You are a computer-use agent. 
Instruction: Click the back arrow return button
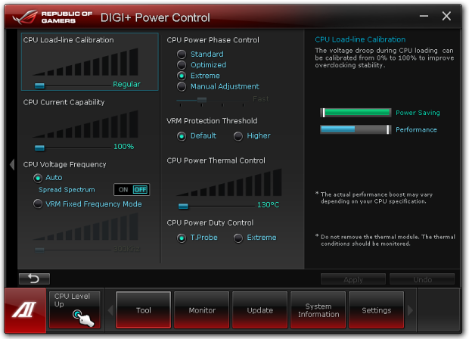[34, 279]
